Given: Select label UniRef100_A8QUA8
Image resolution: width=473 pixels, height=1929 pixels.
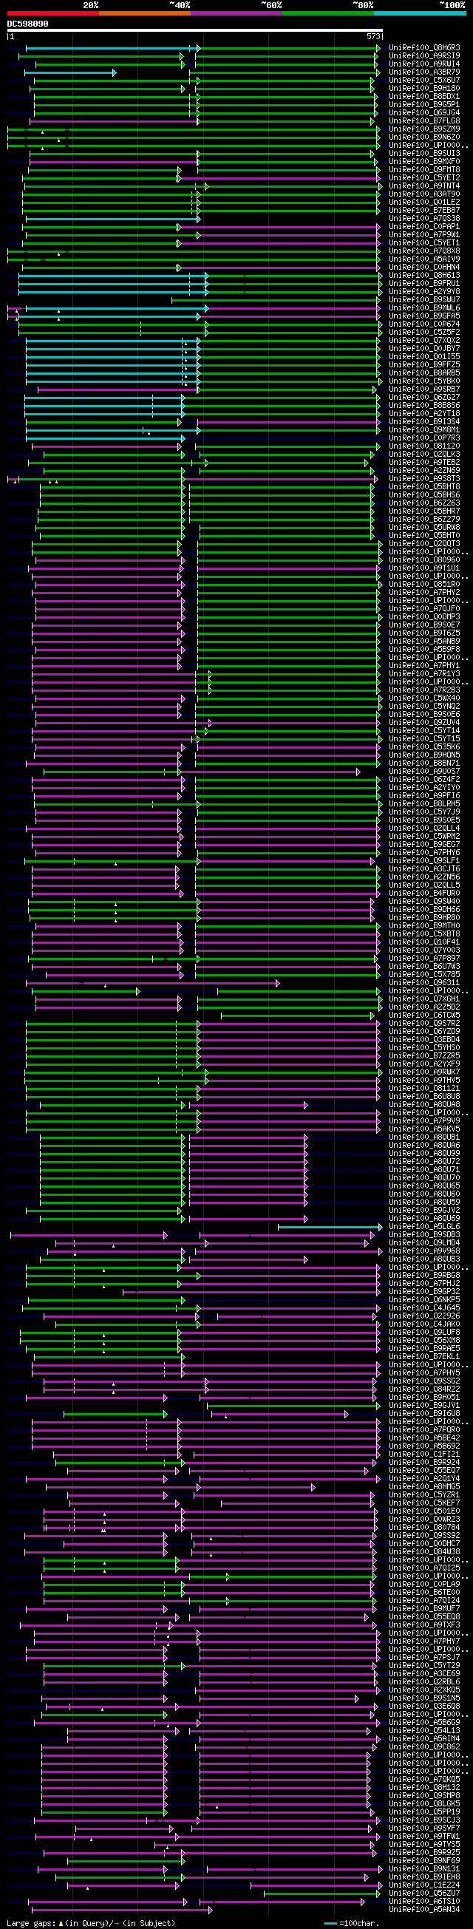Looking at the screenshot, I should [x=424, y=1104].
